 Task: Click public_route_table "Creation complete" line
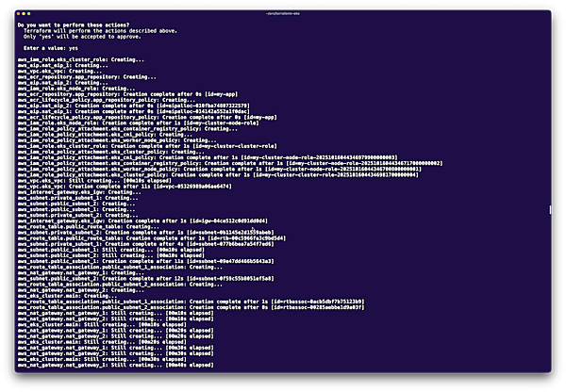(152, 238)
